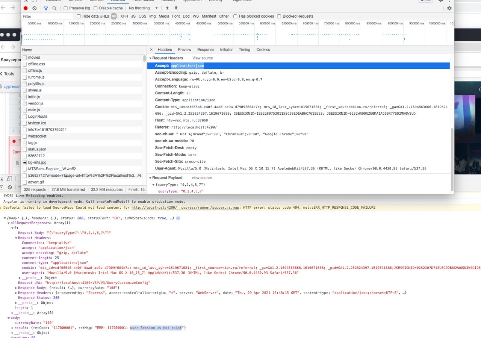The image size is (481, 338).
Task: Click the toggle device toolbar icon in back DevTools
Action: (10, 179)
